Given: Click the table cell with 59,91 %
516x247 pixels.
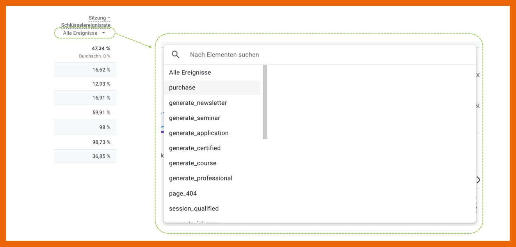Looking at the screenshot, I should 101,113.
